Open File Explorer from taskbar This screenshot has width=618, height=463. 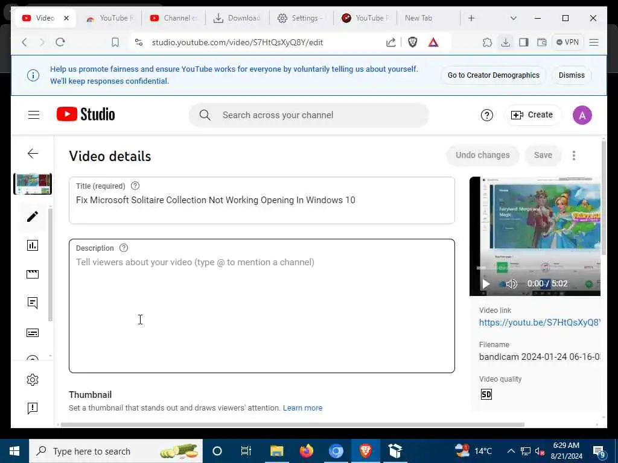coord(276,451)
